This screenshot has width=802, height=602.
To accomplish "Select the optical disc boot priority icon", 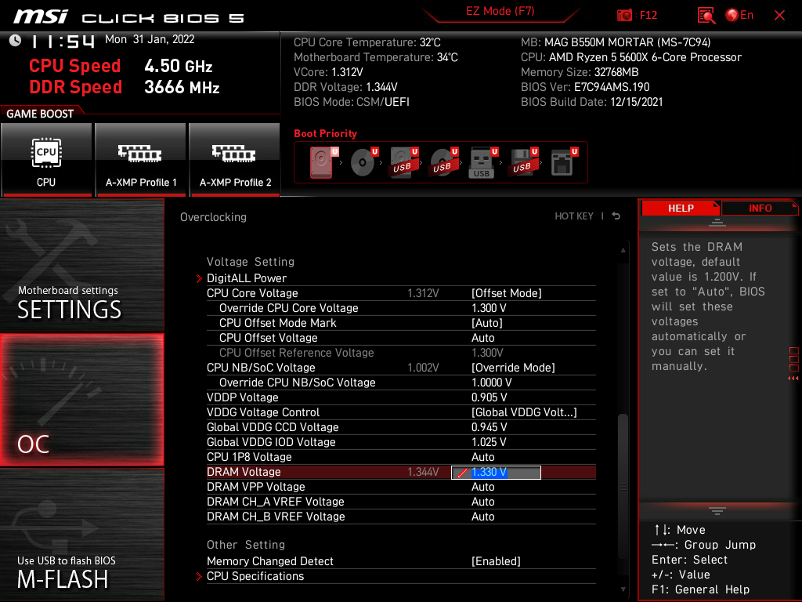I will (x=363, y=162).
